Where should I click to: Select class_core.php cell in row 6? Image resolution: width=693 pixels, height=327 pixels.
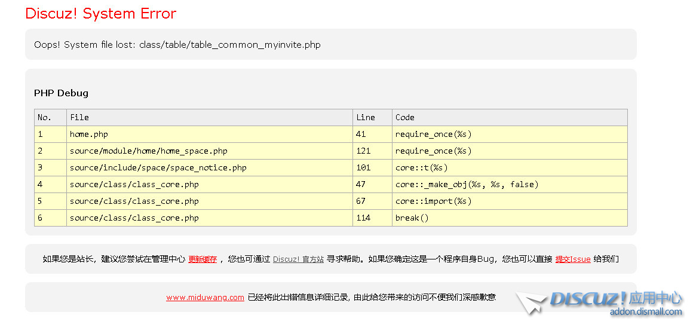[x=210, y=218]
